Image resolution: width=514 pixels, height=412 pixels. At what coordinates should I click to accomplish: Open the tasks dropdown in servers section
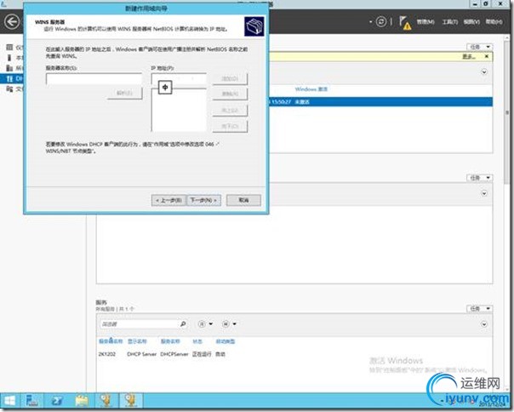[480, 47]
